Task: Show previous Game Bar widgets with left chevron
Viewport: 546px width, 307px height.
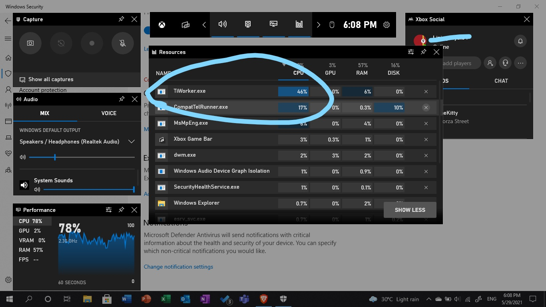Action: (204, 25)
